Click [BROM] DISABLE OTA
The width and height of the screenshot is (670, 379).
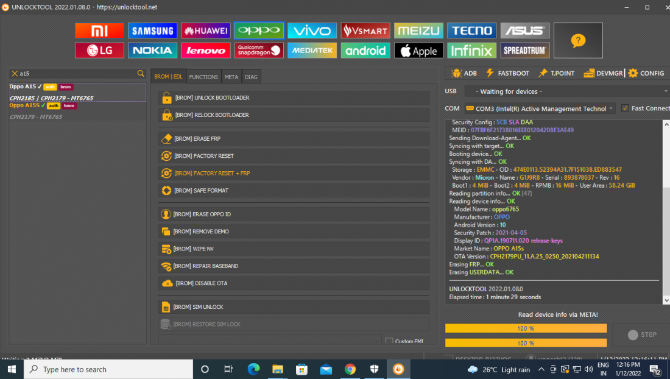coord(294,283)
